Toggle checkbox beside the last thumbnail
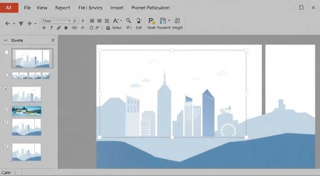This screenshot has width=320, height=176. pos(6,145)
